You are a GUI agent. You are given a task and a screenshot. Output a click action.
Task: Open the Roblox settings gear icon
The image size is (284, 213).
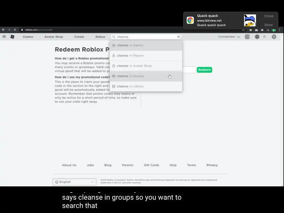pyautogui.click(x=274, y=37)
